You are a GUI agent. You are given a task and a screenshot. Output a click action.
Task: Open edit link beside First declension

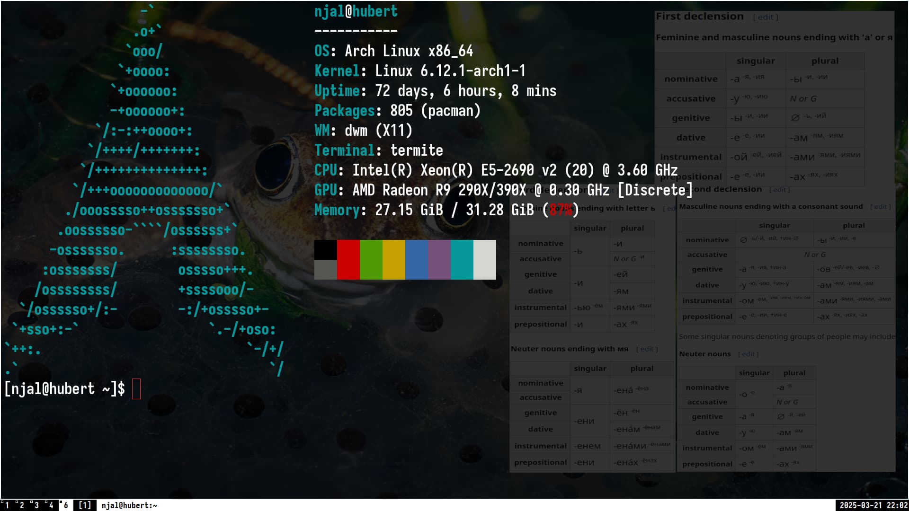point(766,17)
